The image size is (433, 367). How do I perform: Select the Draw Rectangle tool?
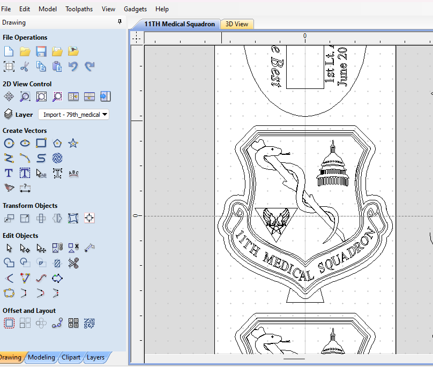coord(41,143)
